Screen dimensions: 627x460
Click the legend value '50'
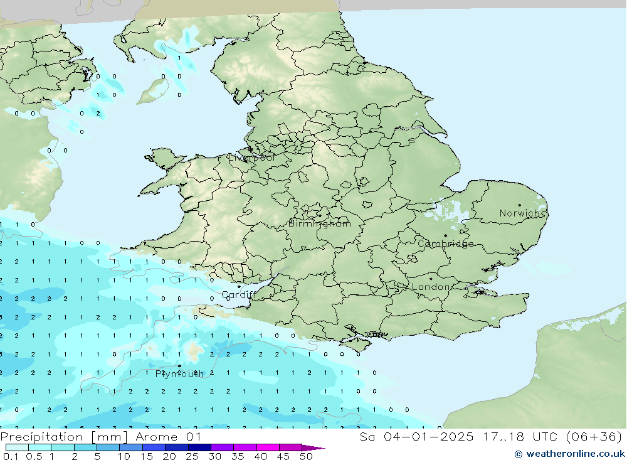[x=306, y=456]
